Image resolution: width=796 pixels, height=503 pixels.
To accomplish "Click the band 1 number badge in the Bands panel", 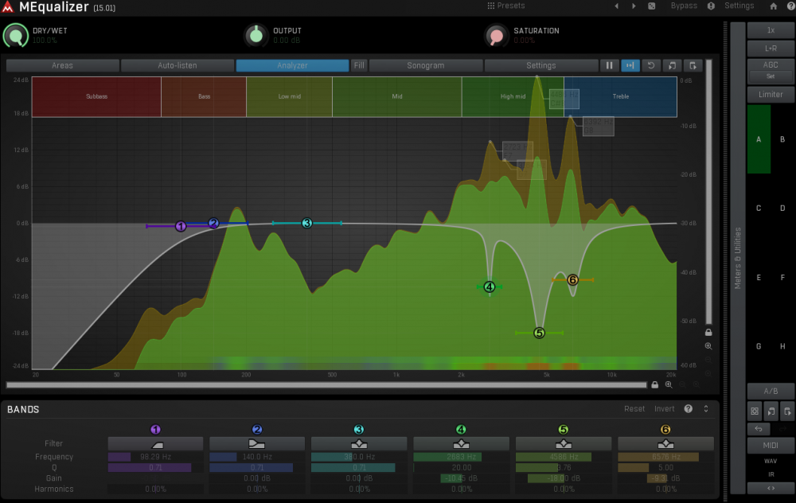I will click(156, 430).
